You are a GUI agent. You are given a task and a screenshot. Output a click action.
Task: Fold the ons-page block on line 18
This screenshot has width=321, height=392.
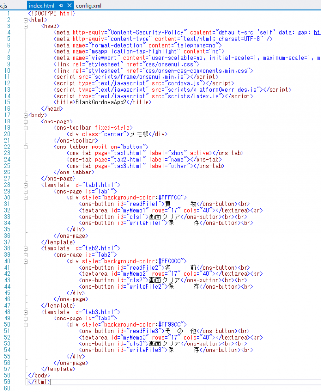25,122
